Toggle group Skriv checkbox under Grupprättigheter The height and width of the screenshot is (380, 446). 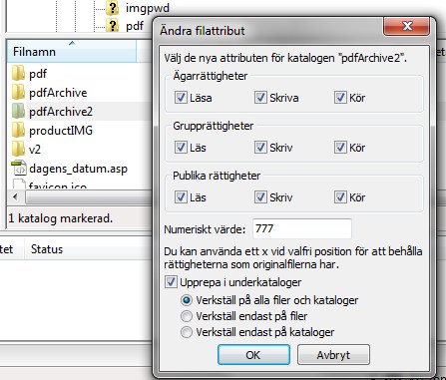260,148
